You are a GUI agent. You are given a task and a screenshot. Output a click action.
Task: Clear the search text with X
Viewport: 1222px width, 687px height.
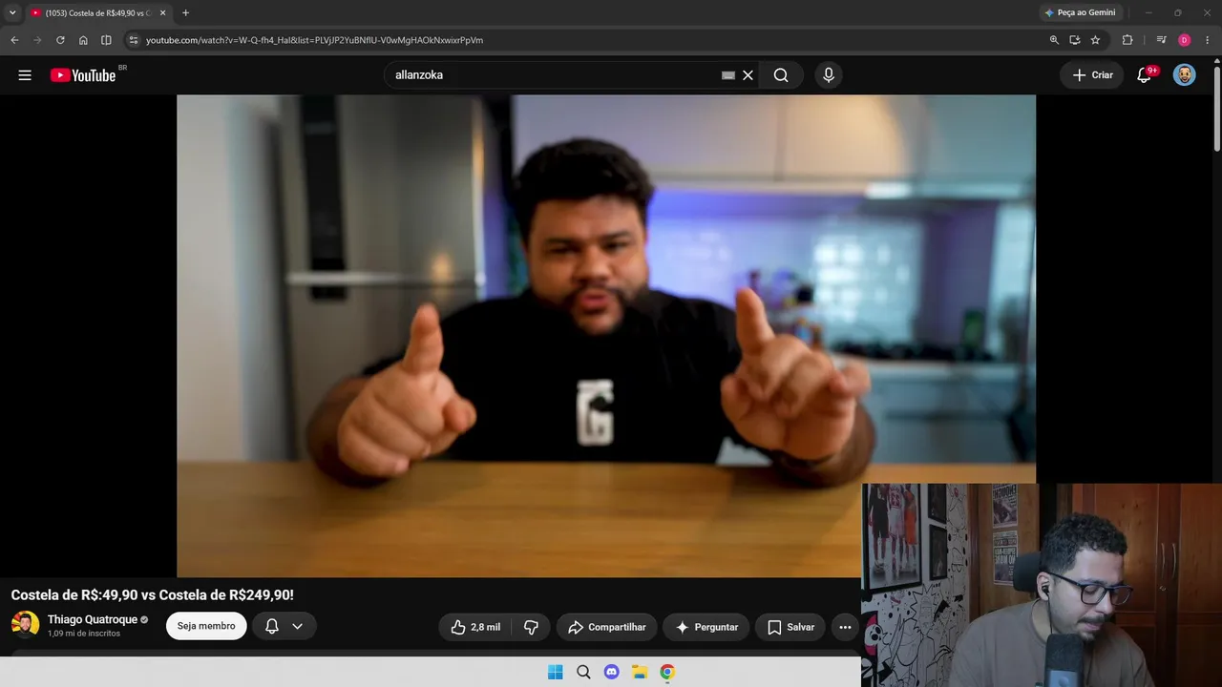click(748, 75)
